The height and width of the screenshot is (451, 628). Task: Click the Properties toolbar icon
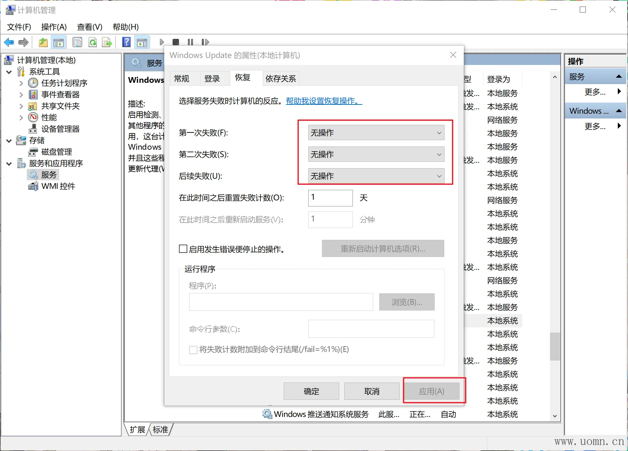point(77,42)
